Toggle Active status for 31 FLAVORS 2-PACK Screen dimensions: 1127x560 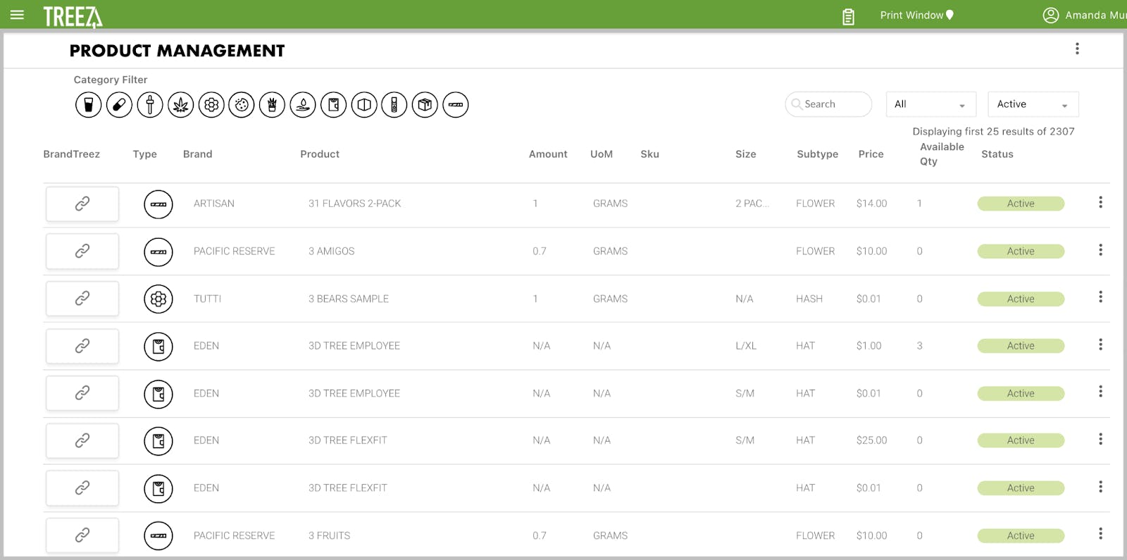[x=1021, y=204]
